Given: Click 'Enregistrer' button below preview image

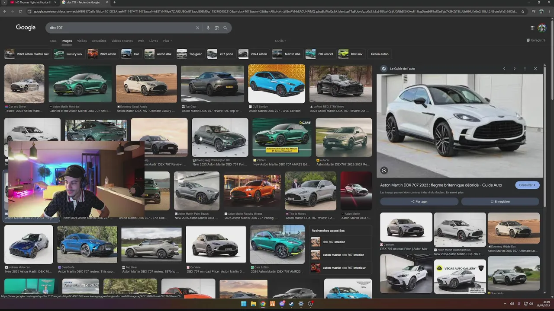Looking at the screenshot, I should pyautogui.click(x=500, y=202).
